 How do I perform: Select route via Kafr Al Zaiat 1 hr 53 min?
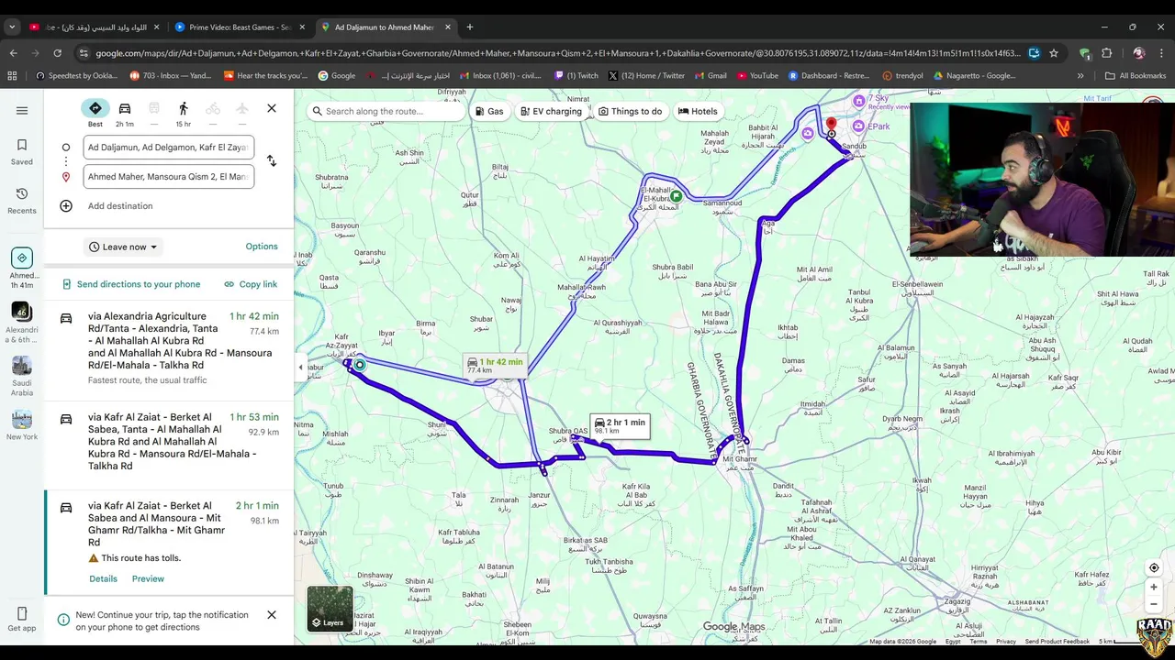tap(169, 444)
